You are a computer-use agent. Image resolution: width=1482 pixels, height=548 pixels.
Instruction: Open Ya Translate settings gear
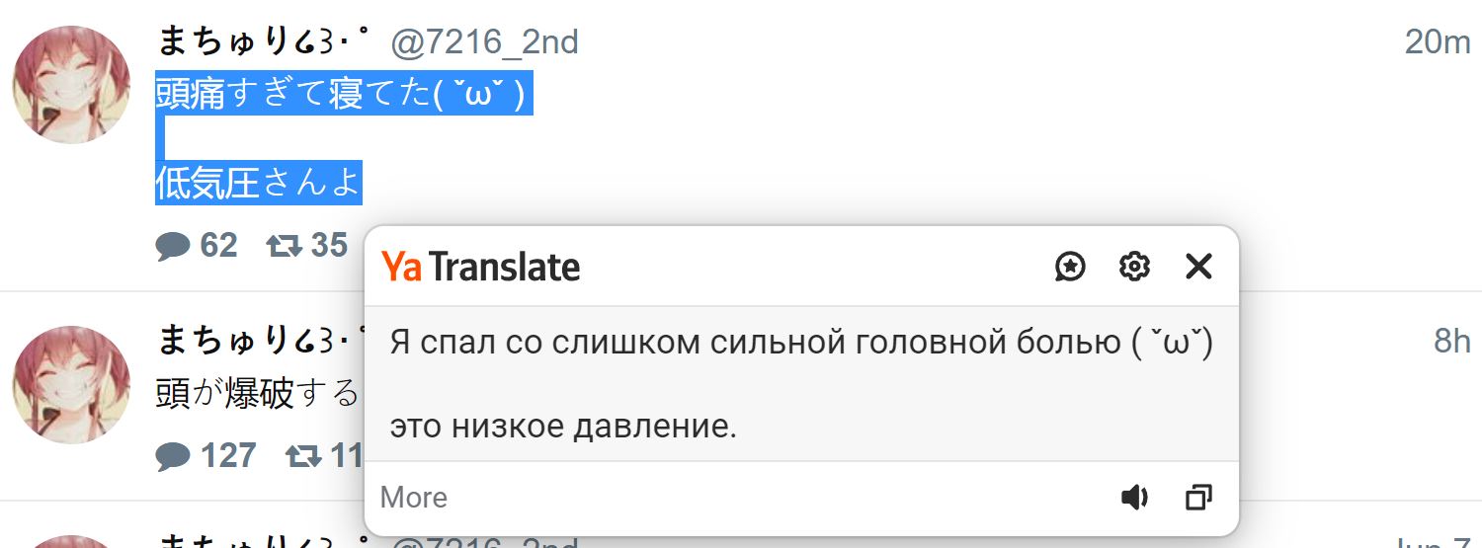pyautogui.click(x=1134, y=266)
